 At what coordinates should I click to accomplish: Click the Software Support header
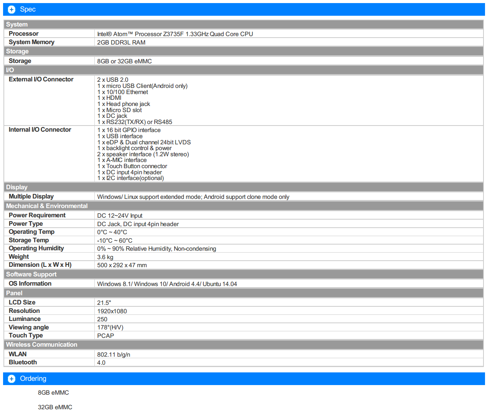(x=244, y=274)
